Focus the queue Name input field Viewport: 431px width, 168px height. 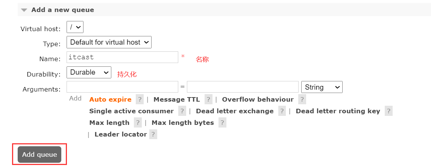pyautogui.click(x=122, y=57)
